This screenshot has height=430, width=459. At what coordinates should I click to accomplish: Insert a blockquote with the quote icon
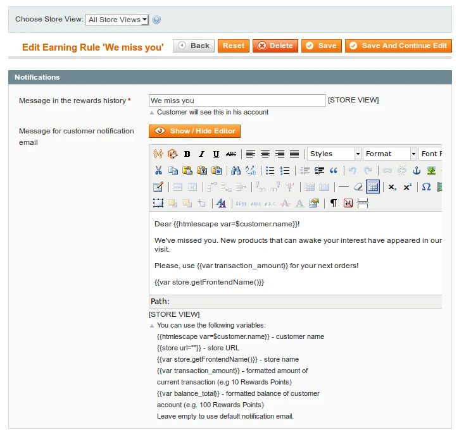pyautogui.click(x=334, y=170)
